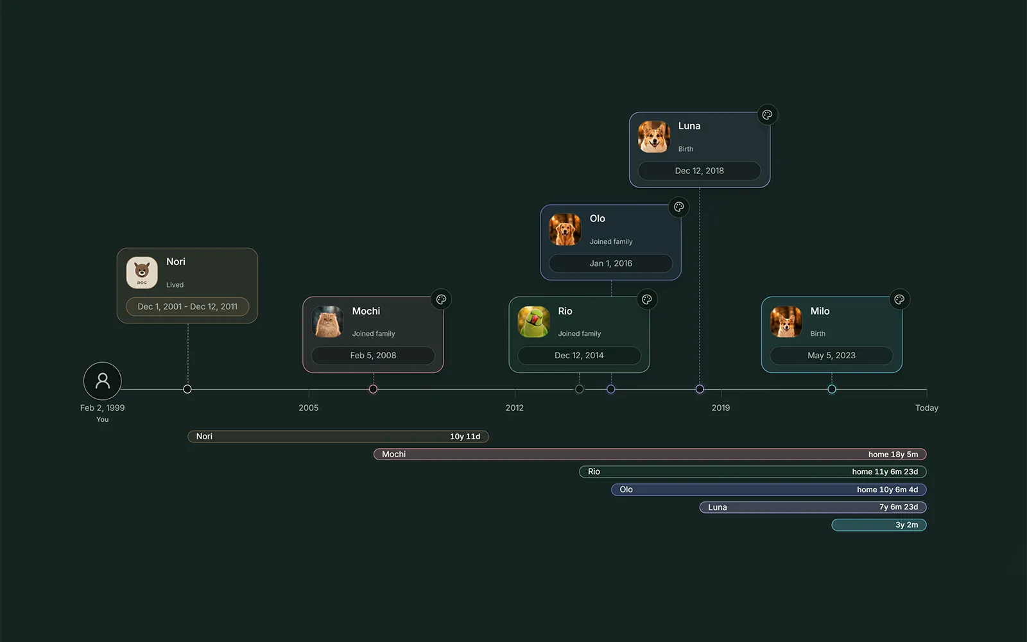1027x642 pixels.
Task: Click the Birth label on Milo's card
Action: click(818, 334)
